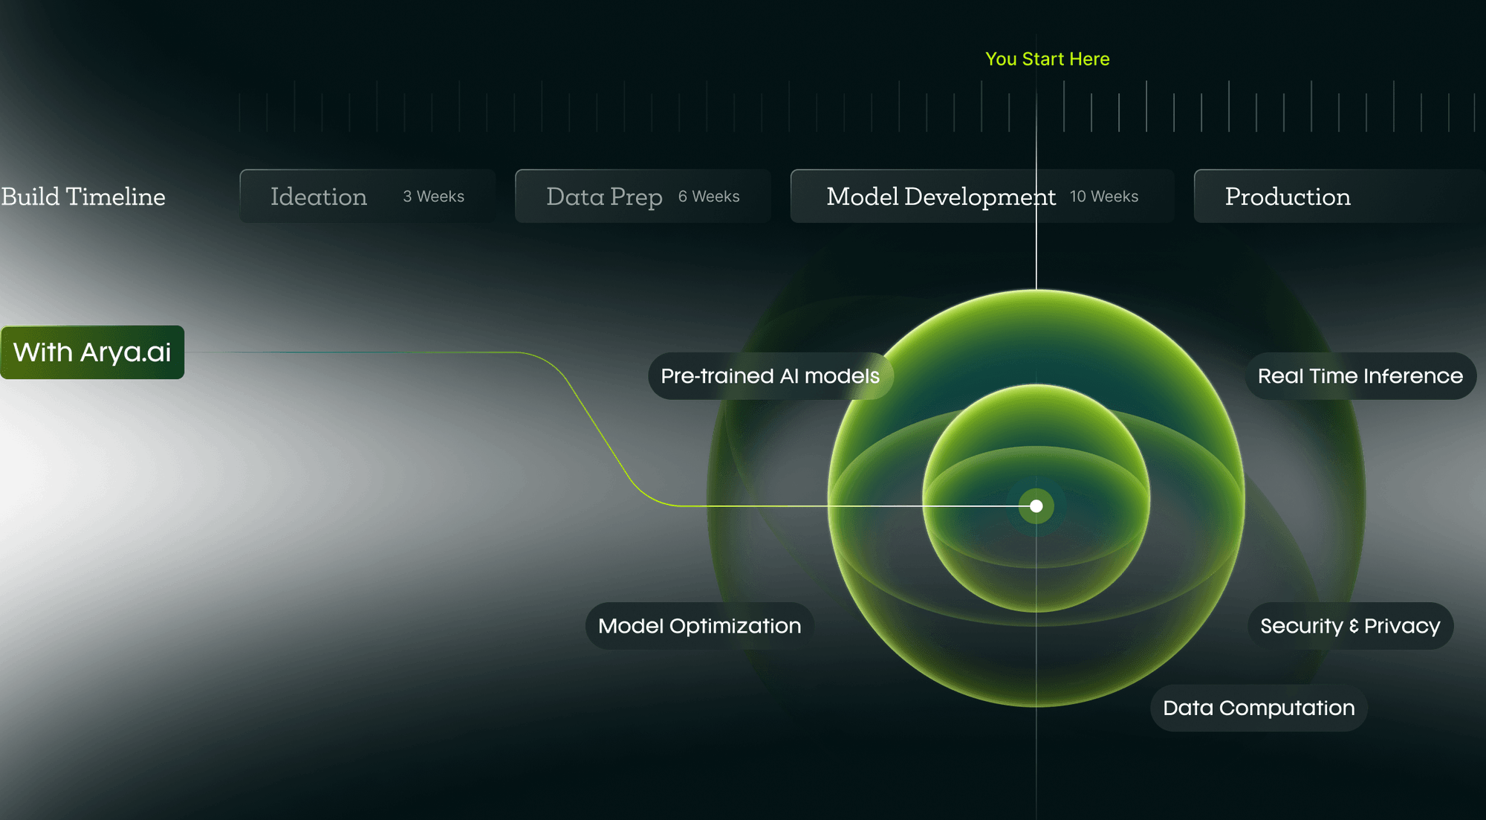This screenshot has height=820, width=1486.
Task: Click the Pre-trained AI models badge
Action: point(770,376)
